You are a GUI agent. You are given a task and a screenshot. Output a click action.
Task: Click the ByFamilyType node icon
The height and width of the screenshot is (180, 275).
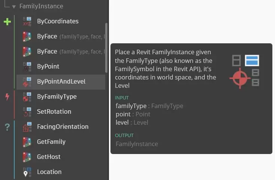tap(27, 97)
